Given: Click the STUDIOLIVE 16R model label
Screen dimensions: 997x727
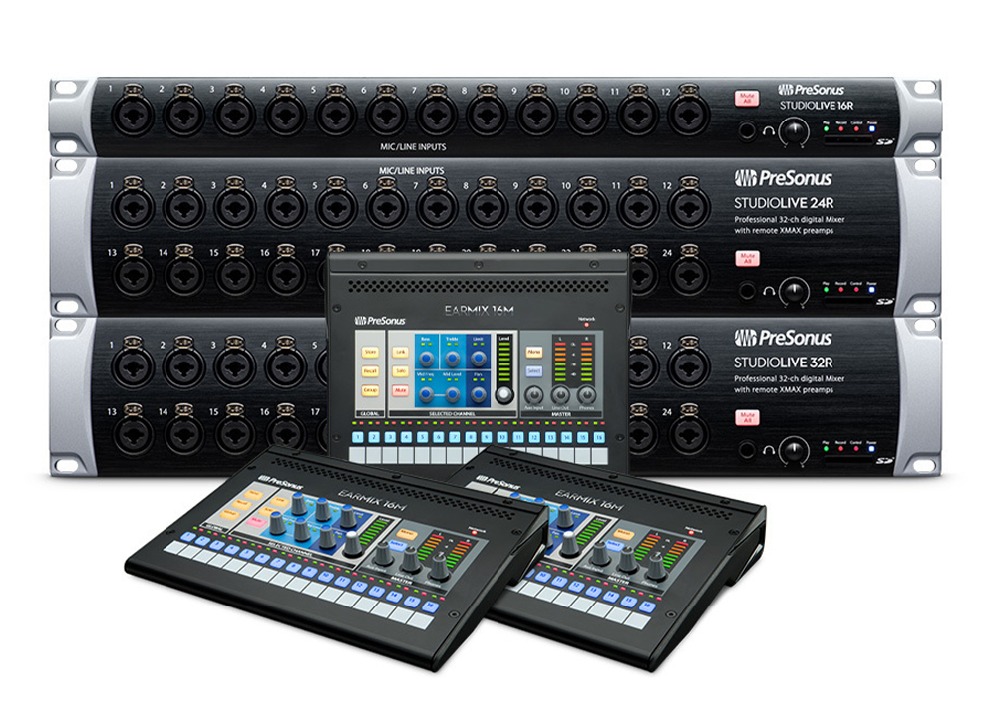Looking at the screenshot, I should (x=817, y=106).
